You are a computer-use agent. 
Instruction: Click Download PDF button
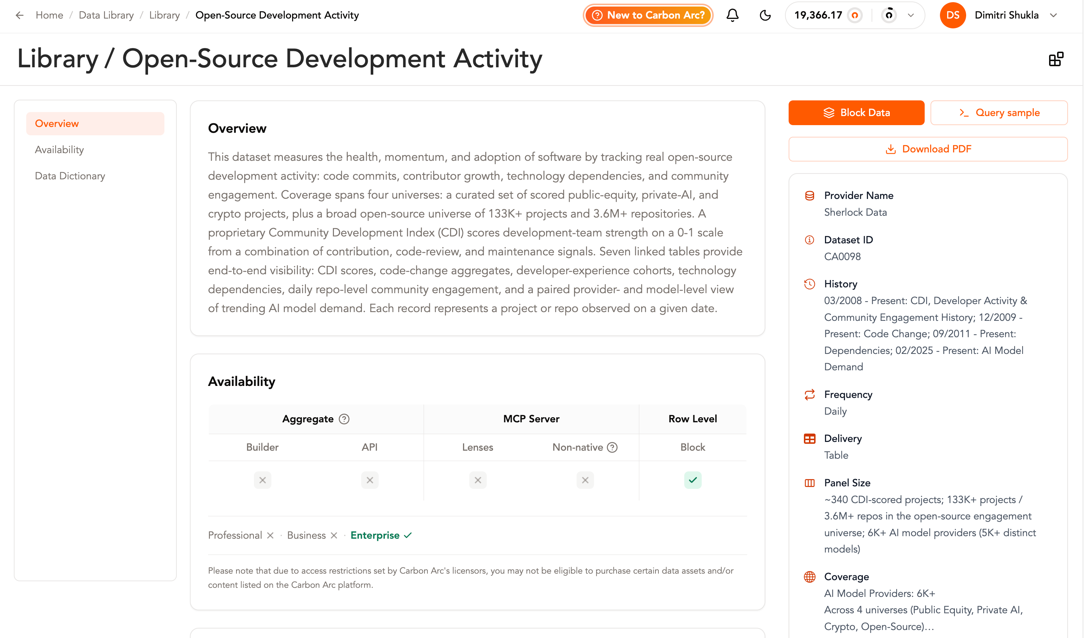pos(928,149)
